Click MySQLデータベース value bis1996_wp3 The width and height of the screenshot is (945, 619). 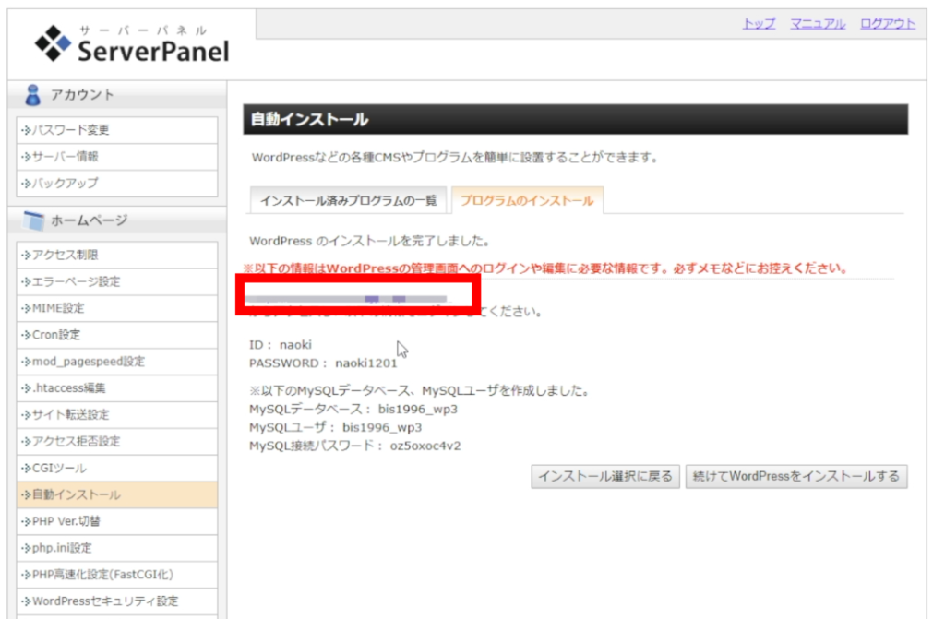click(418, 410)
